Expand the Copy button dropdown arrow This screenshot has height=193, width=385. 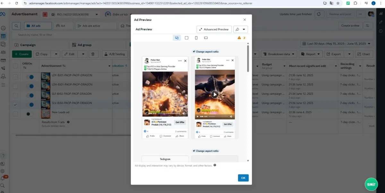click(56, 54)
